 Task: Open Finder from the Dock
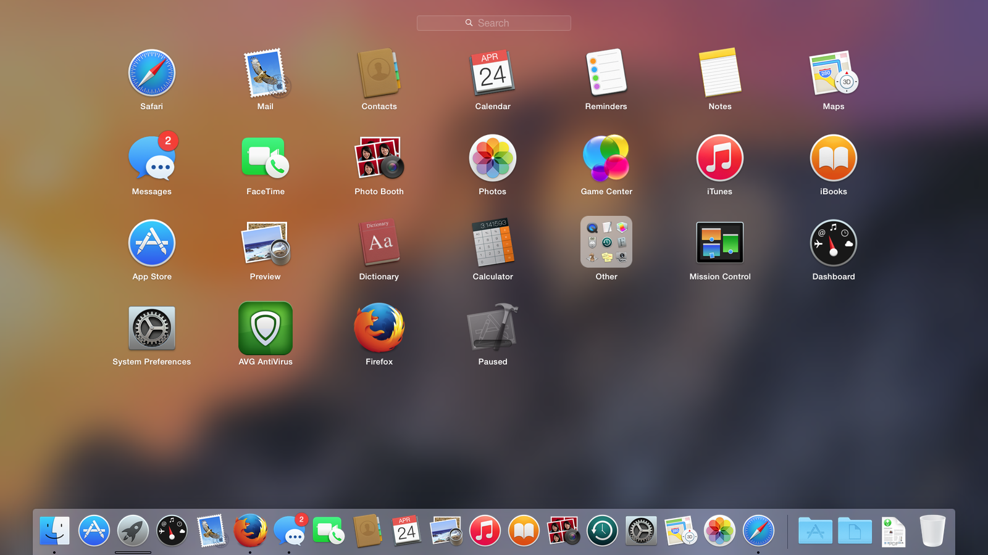pos(54,531)
